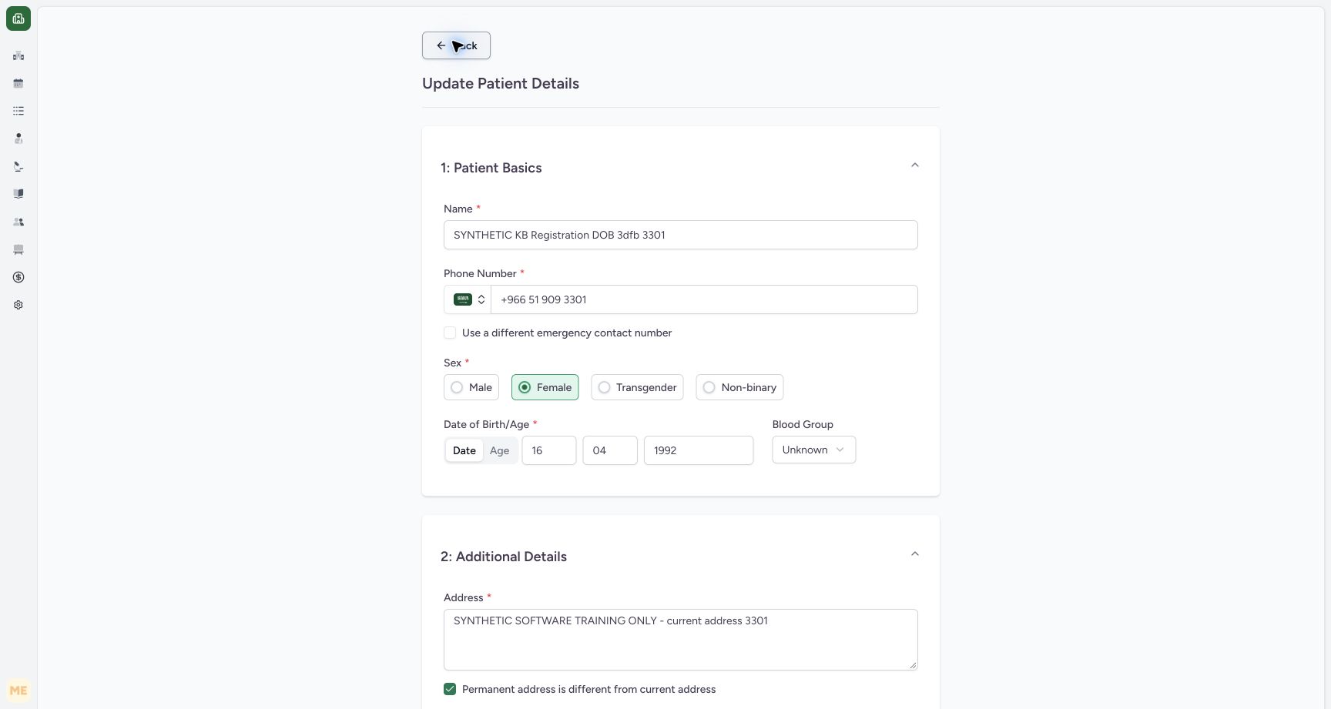Open the users group sidebar icon
The height and width of the screenshot is (709, 1331).
pos(18,222)
